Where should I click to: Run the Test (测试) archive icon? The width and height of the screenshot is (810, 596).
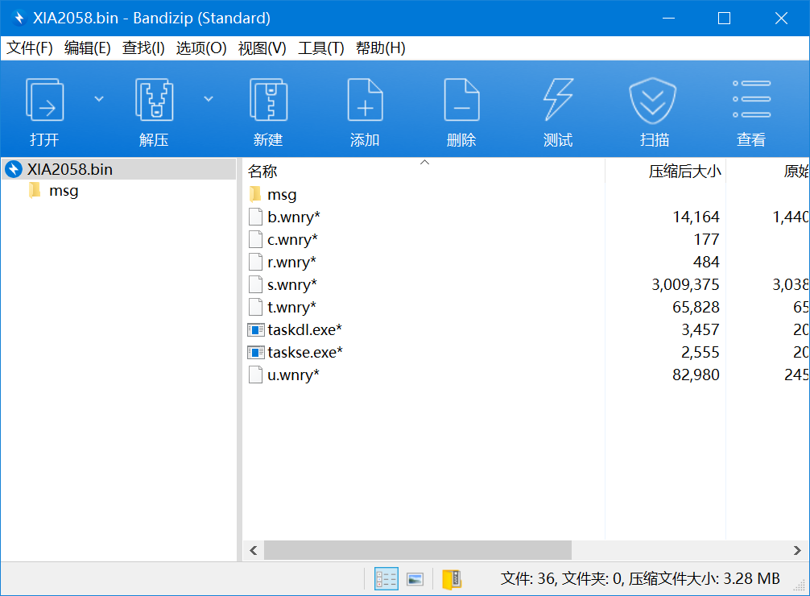557,101
